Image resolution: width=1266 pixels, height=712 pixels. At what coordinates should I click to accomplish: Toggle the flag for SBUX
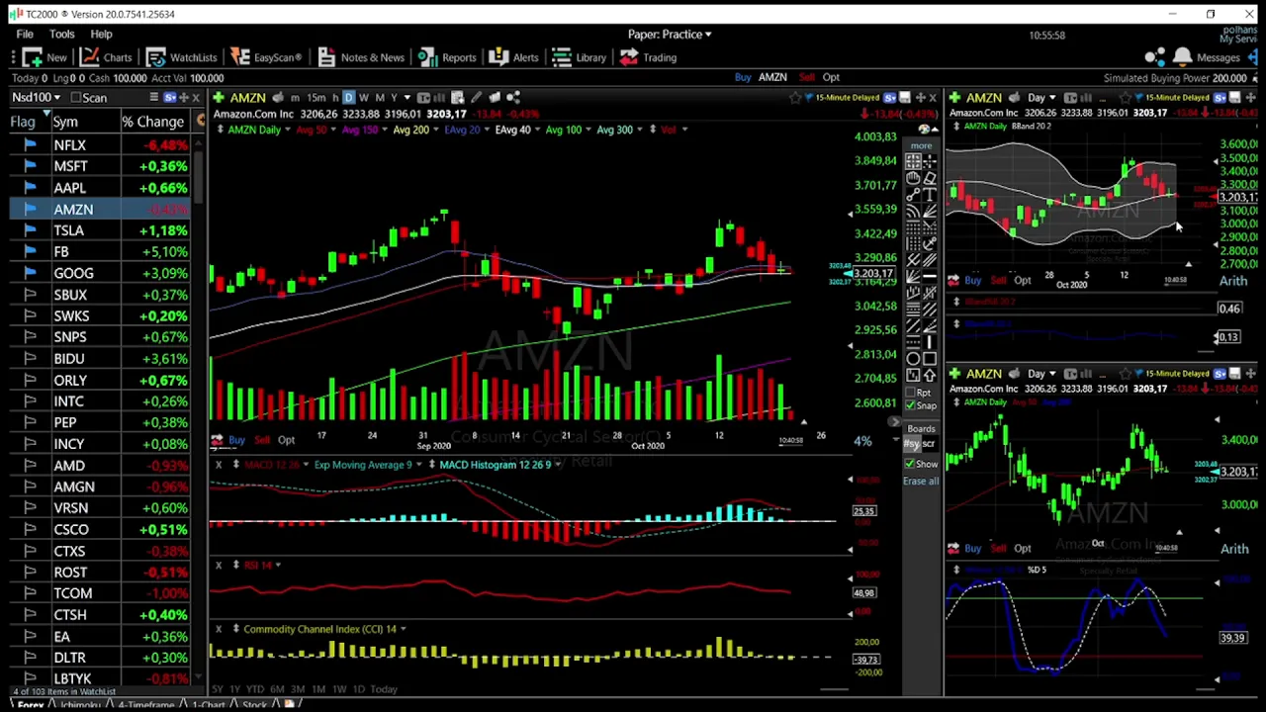[x=30, y=295]
